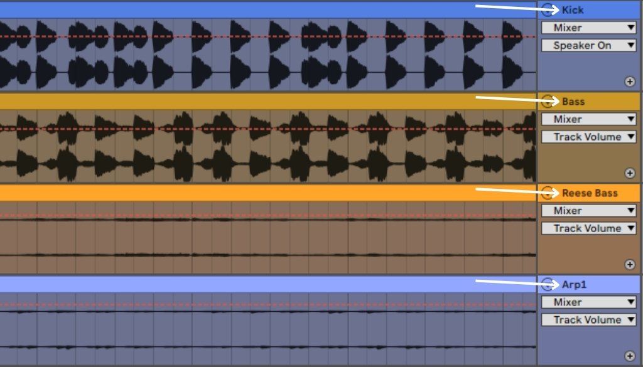The width and height of the screenshot is (643, 367).
Task: Add automation lane on Reese Bass track
Action: pyautogui.click(x=630, y=264)
